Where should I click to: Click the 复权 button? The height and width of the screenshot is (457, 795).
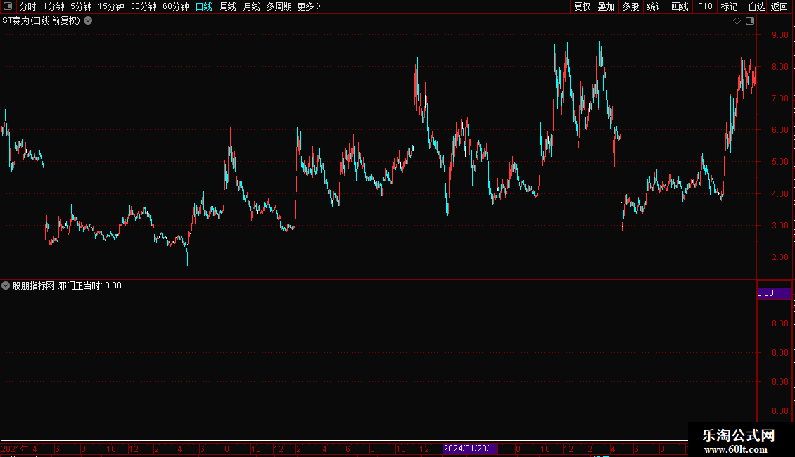coord(582,6)
